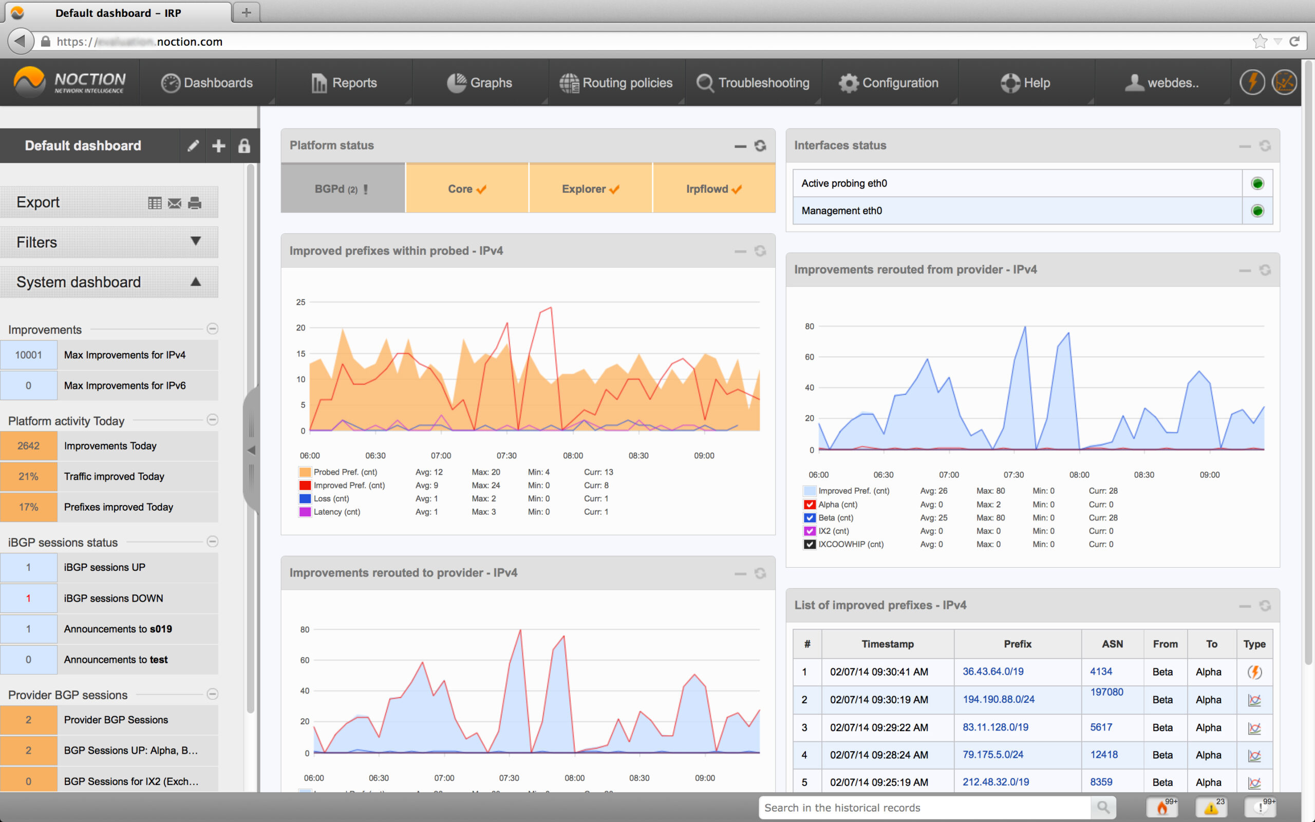Viewport: 1315px width, 822px height.
Task: Click the plus icon beside Default dashboard
Action: [x=218, y=146]
